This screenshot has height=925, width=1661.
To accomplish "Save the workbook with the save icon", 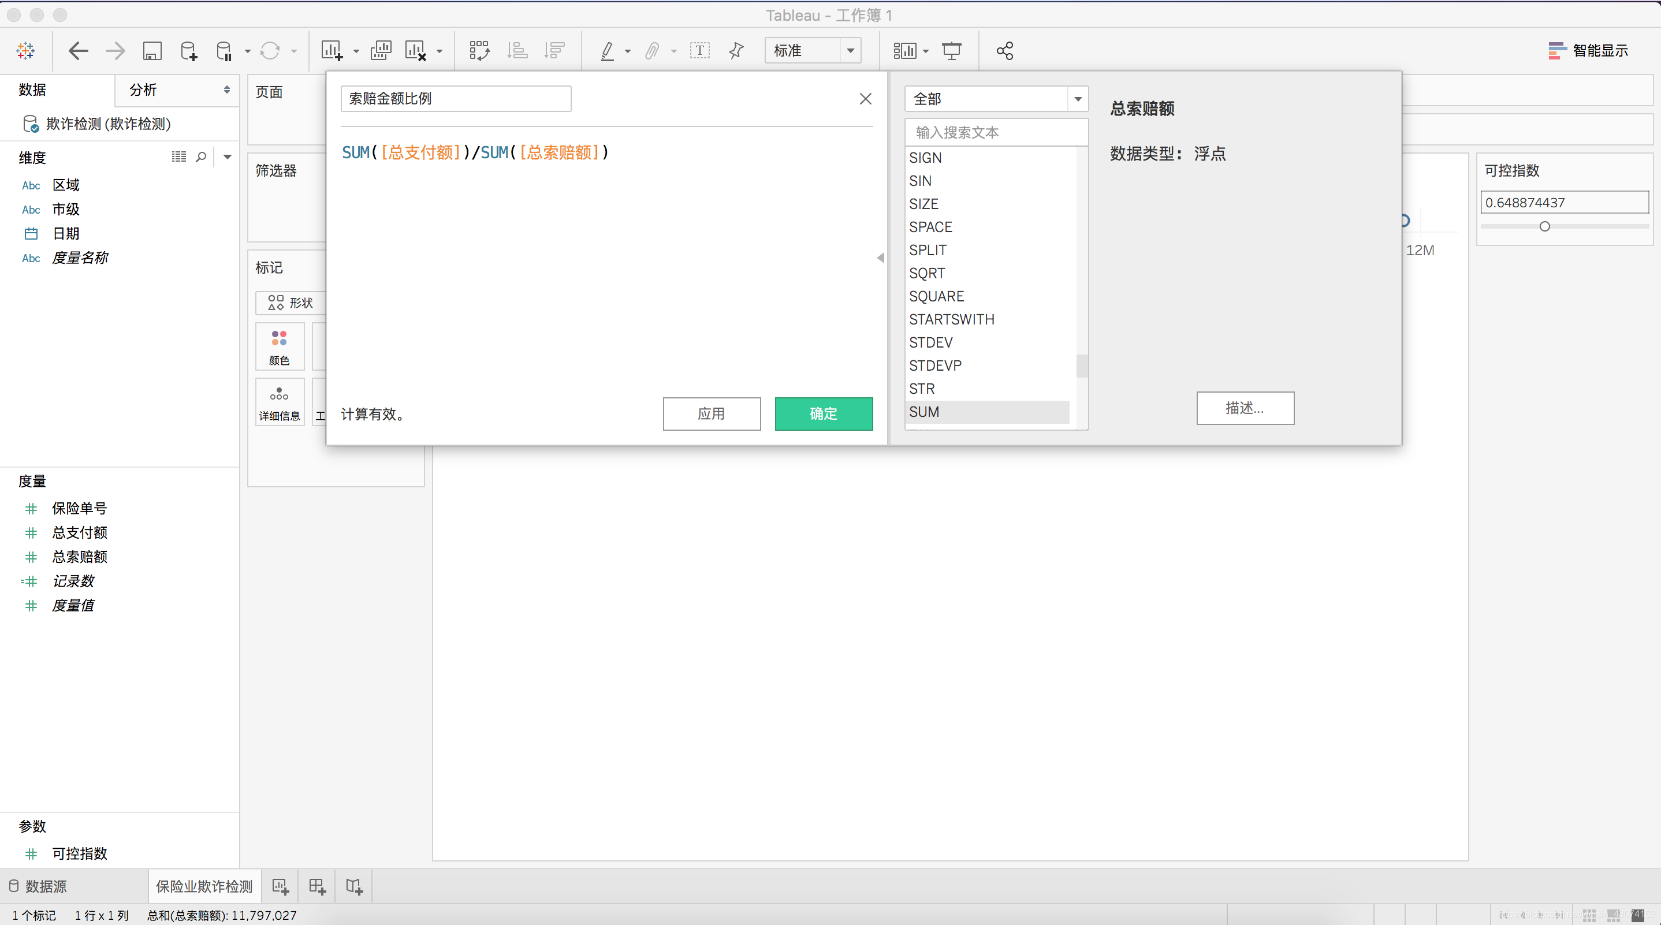I will pos(152,50).
